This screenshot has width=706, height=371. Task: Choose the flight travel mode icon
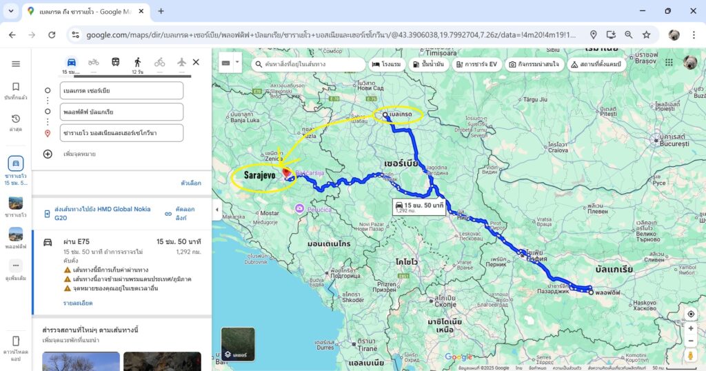[x=181, y=62]
